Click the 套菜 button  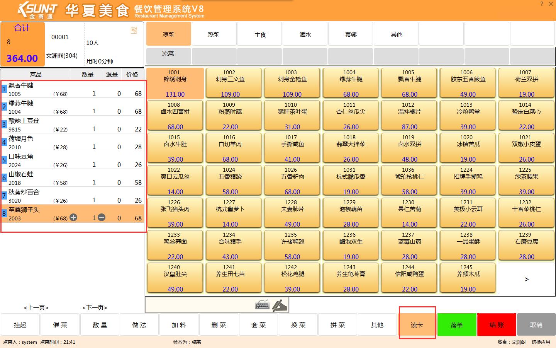pos(258,325)
